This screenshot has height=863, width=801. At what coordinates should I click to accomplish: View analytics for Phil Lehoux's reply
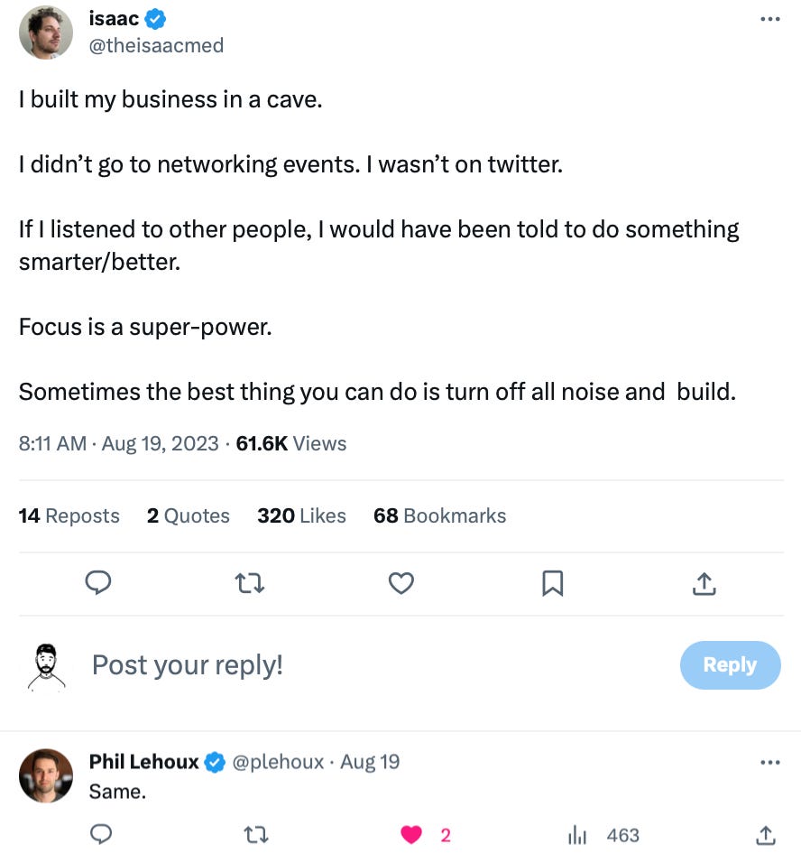[577, 835]
